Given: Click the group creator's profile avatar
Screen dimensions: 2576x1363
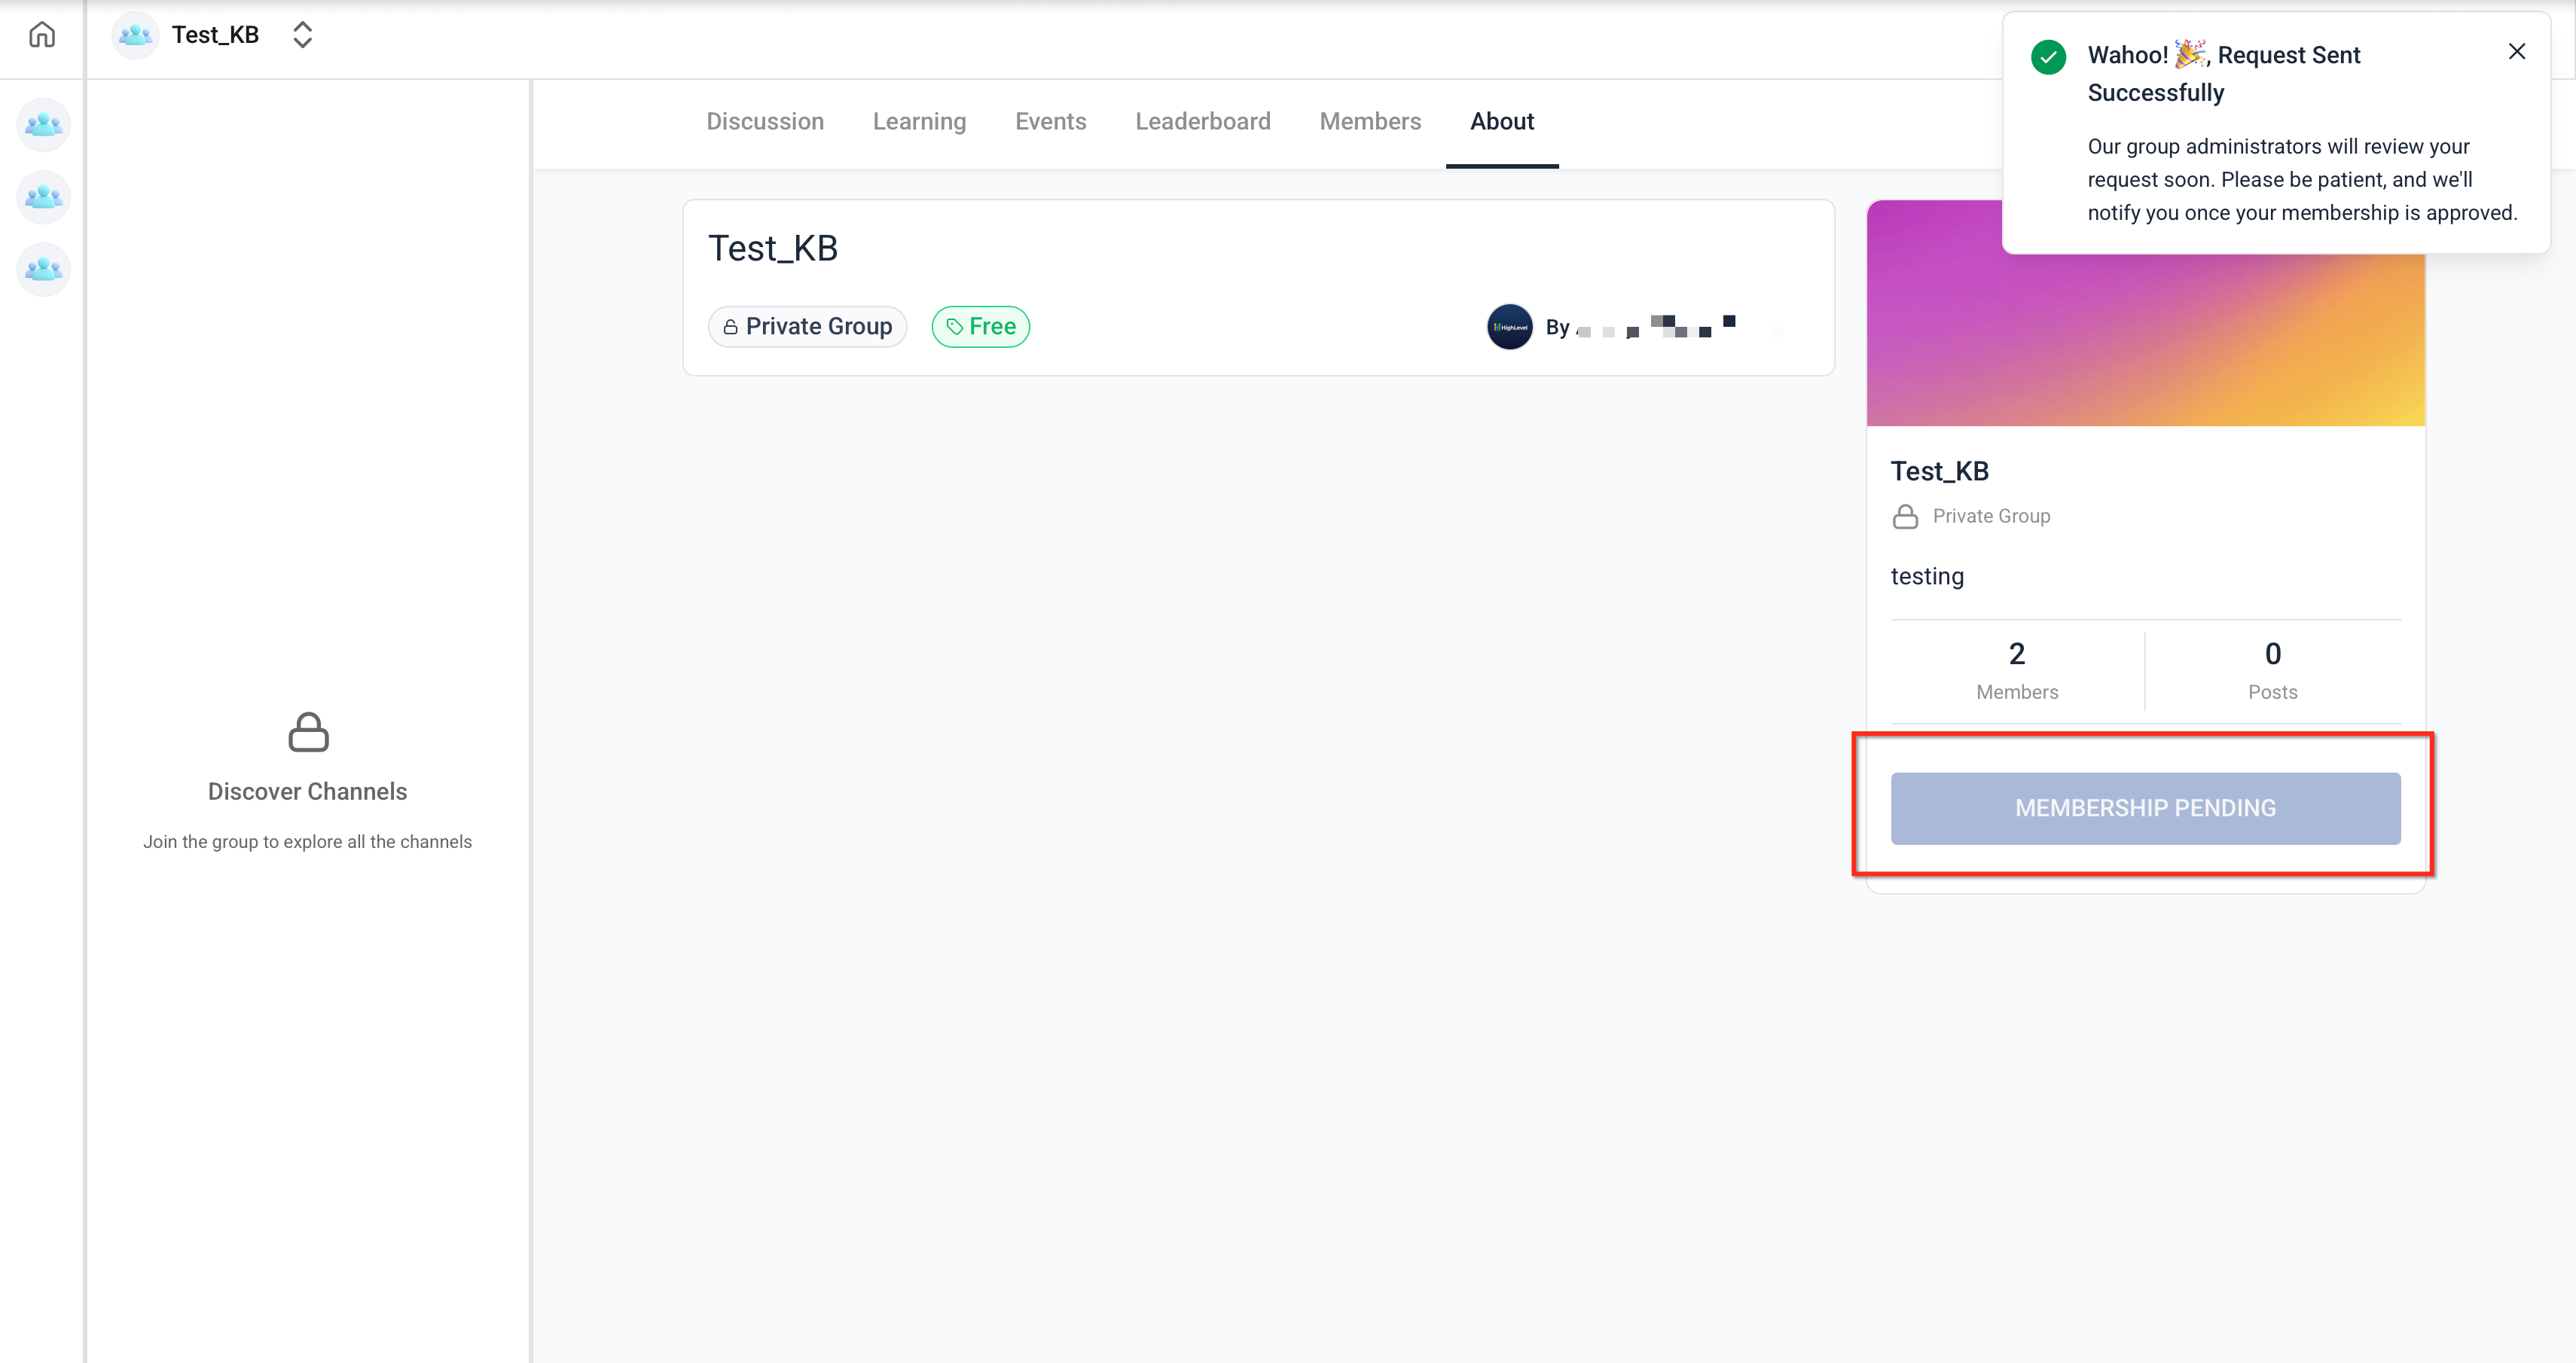Looking at the screenshot, I should tap(1509, 327).
